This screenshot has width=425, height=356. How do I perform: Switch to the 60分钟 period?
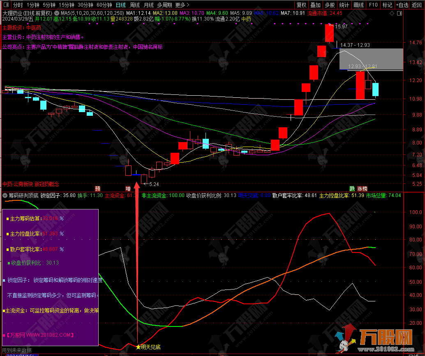pyautogui.click(x=104, y=5)
